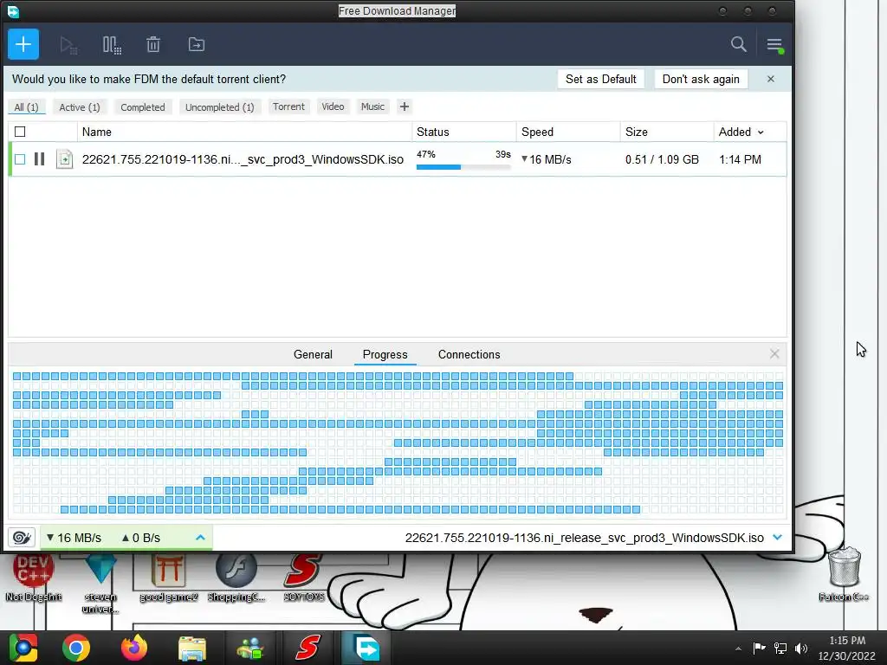
Task: Open the volume speaker tray icon
Action: (801, 649)
